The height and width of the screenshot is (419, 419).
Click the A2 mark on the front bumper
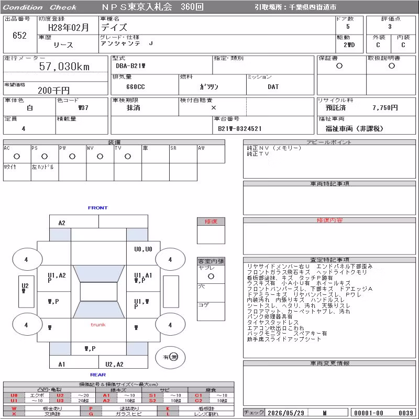pos(62,223)
